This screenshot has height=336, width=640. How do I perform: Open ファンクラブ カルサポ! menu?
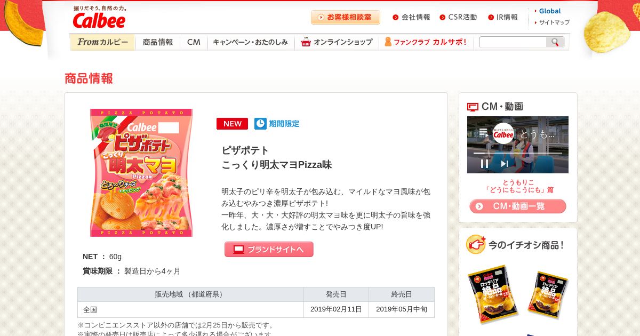(426, 42)
